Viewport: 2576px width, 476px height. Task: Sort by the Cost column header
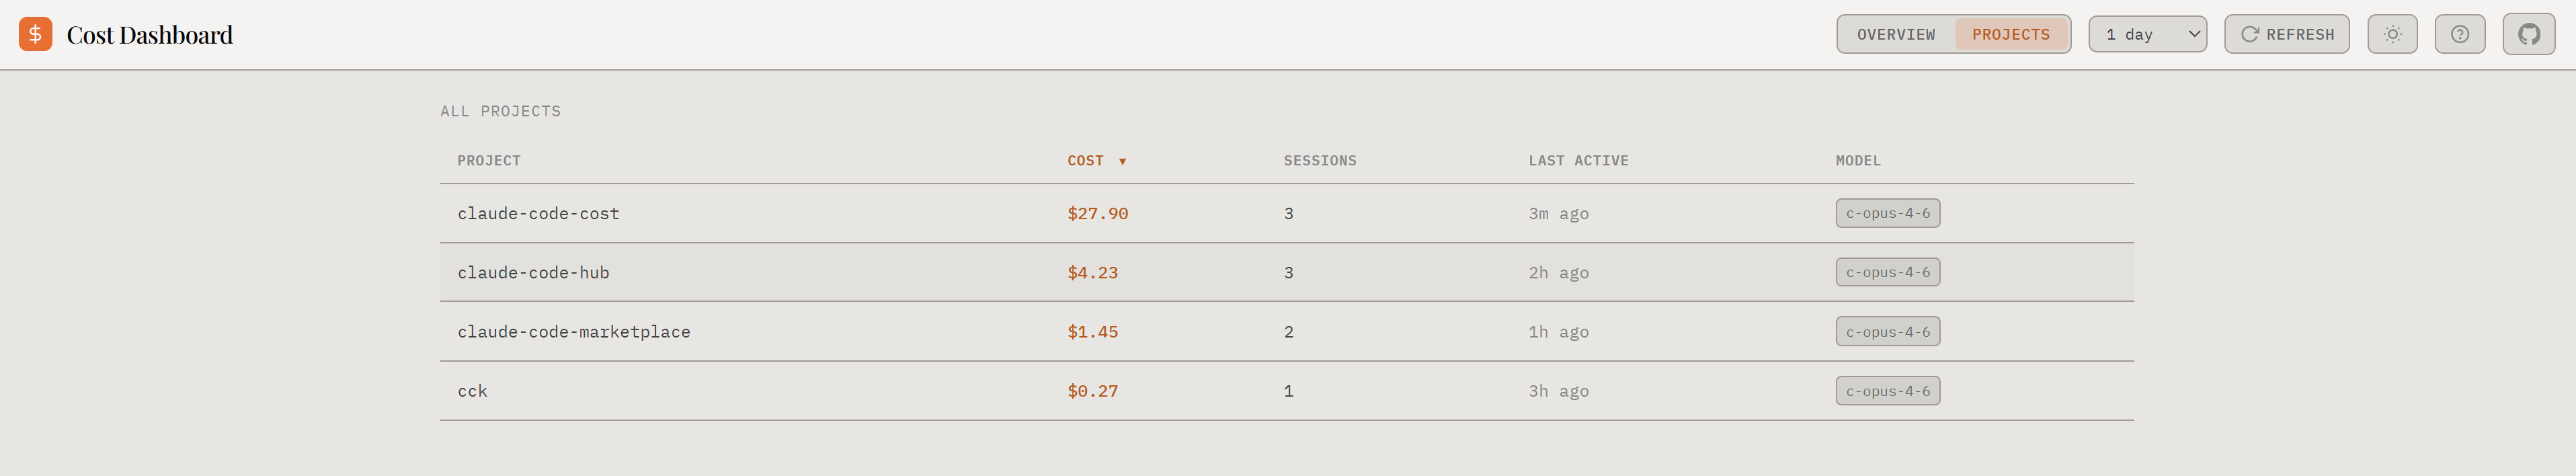click(1085, 161)
